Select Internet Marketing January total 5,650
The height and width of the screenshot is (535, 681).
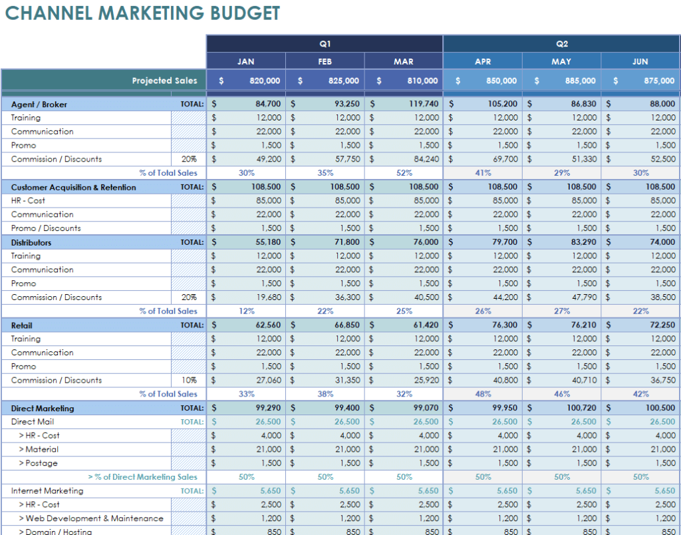(x=246, y=490)
